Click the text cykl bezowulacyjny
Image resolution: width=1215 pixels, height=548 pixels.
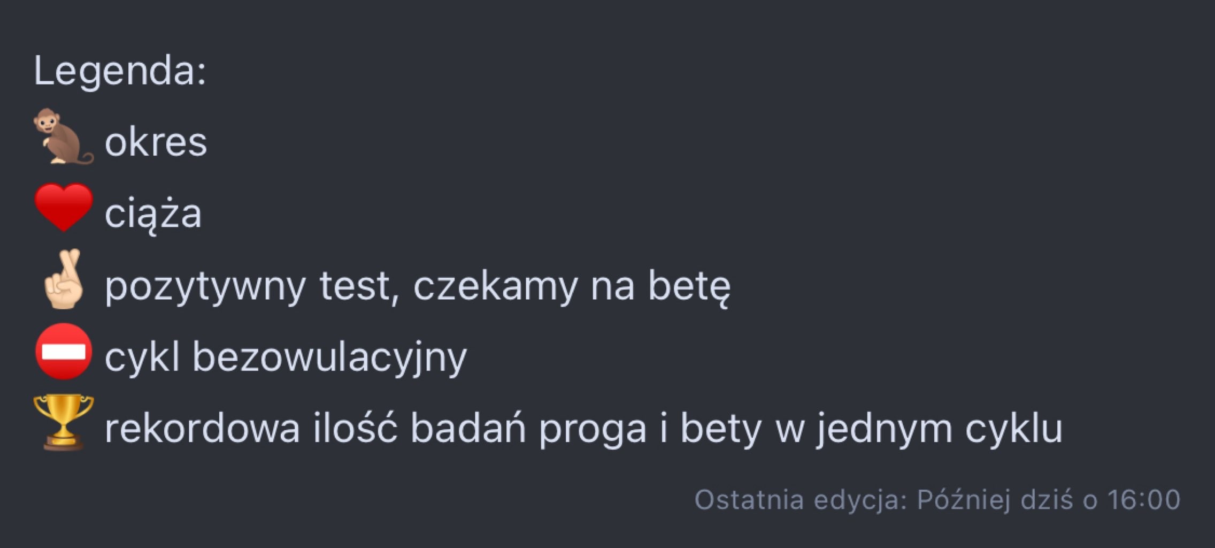[286, 357]
